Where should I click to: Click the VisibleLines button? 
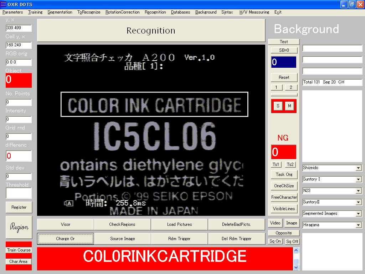[284, 209]
